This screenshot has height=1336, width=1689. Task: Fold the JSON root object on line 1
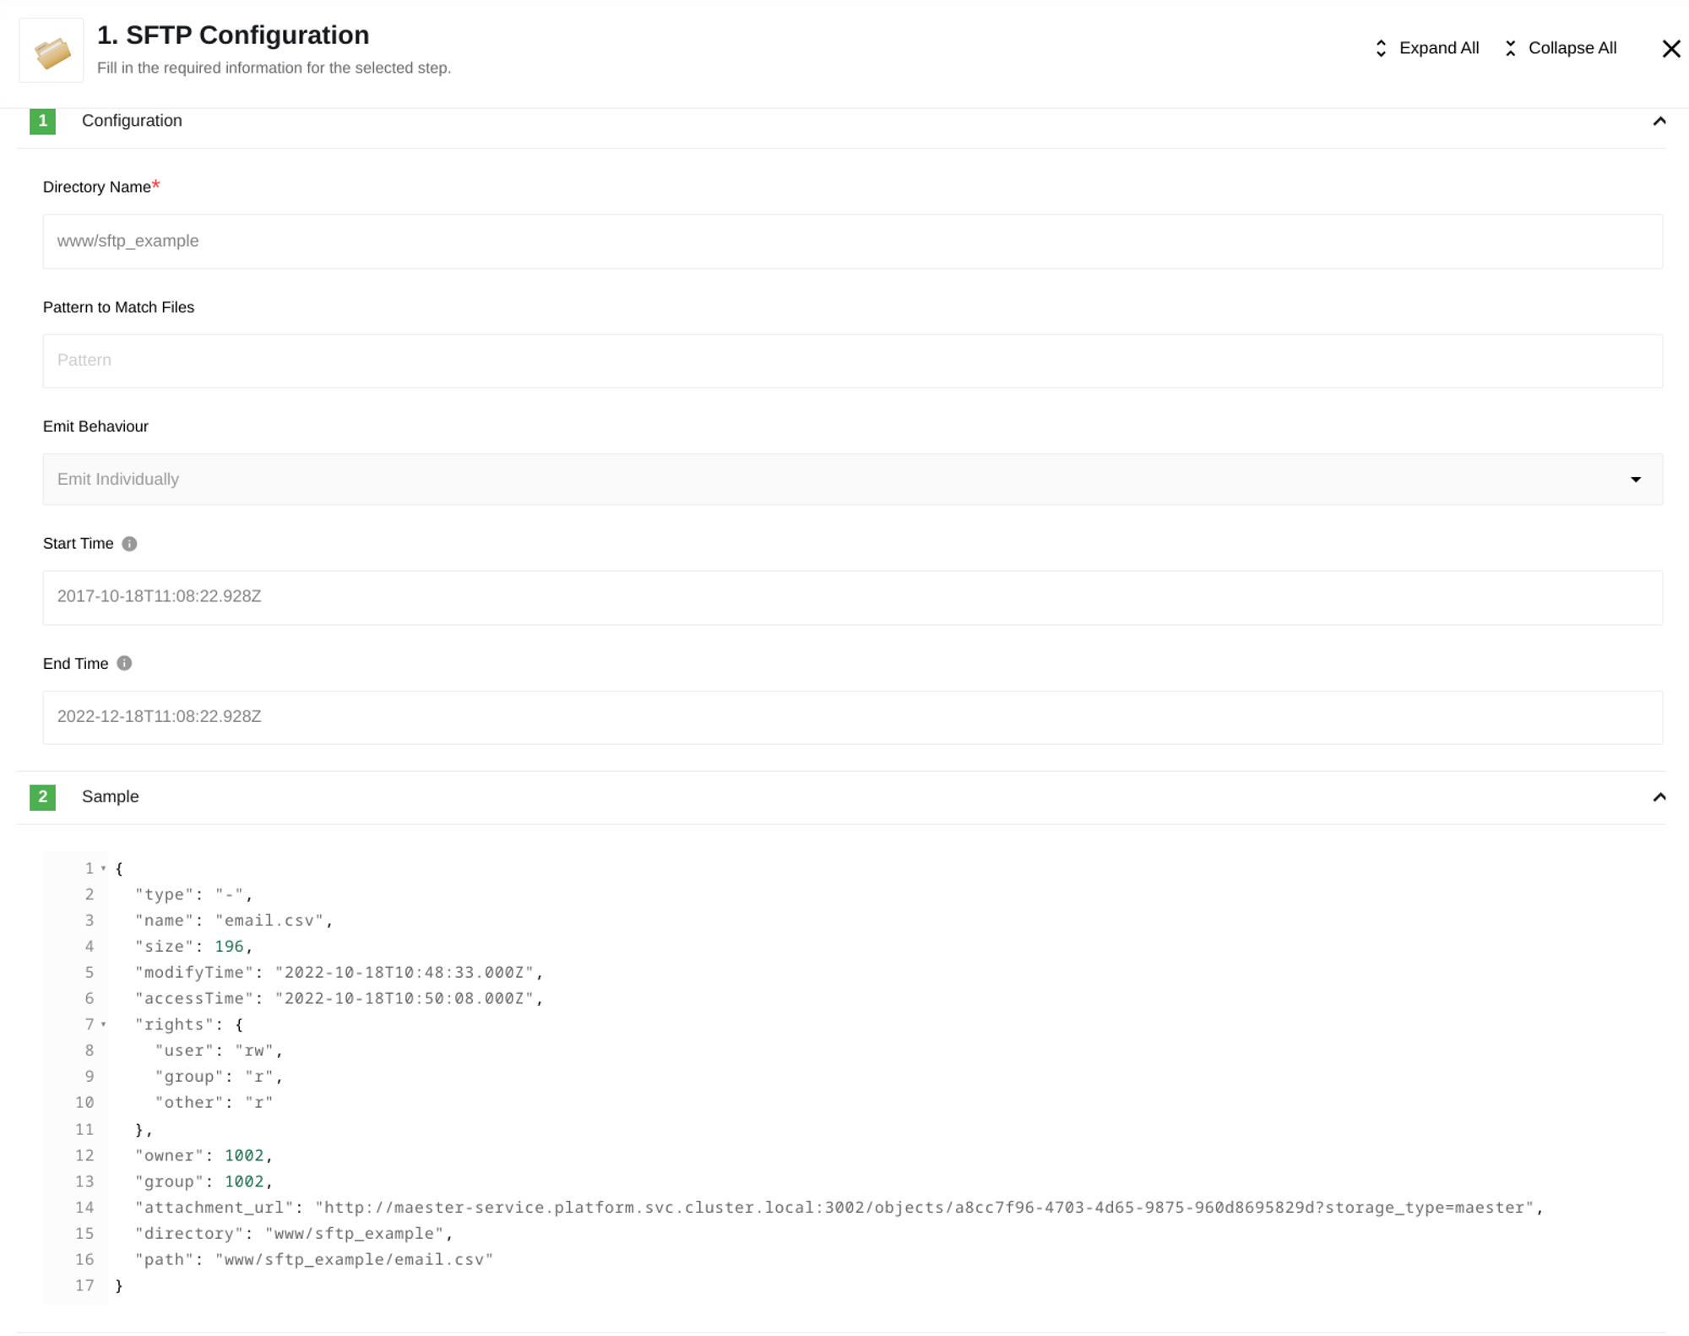[104, 868]
